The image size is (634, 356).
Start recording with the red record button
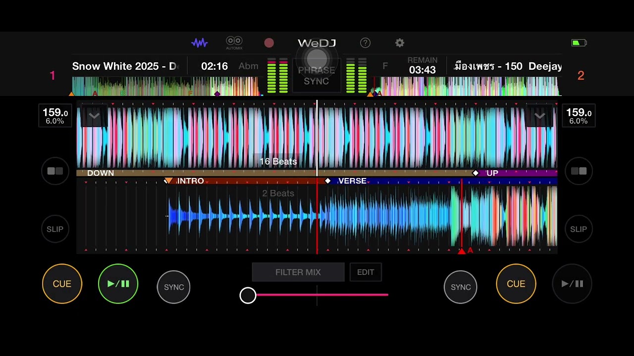(x=269, y=43)
